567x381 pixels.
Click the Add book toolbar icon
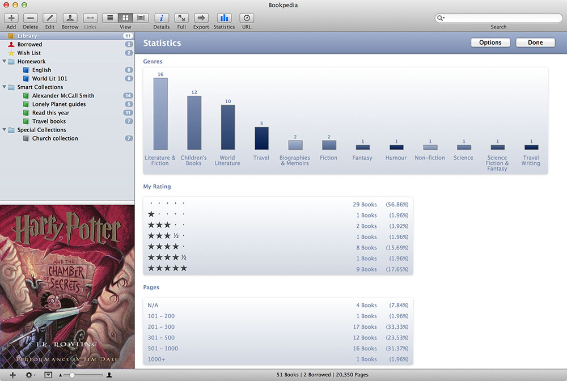point(11,18)
